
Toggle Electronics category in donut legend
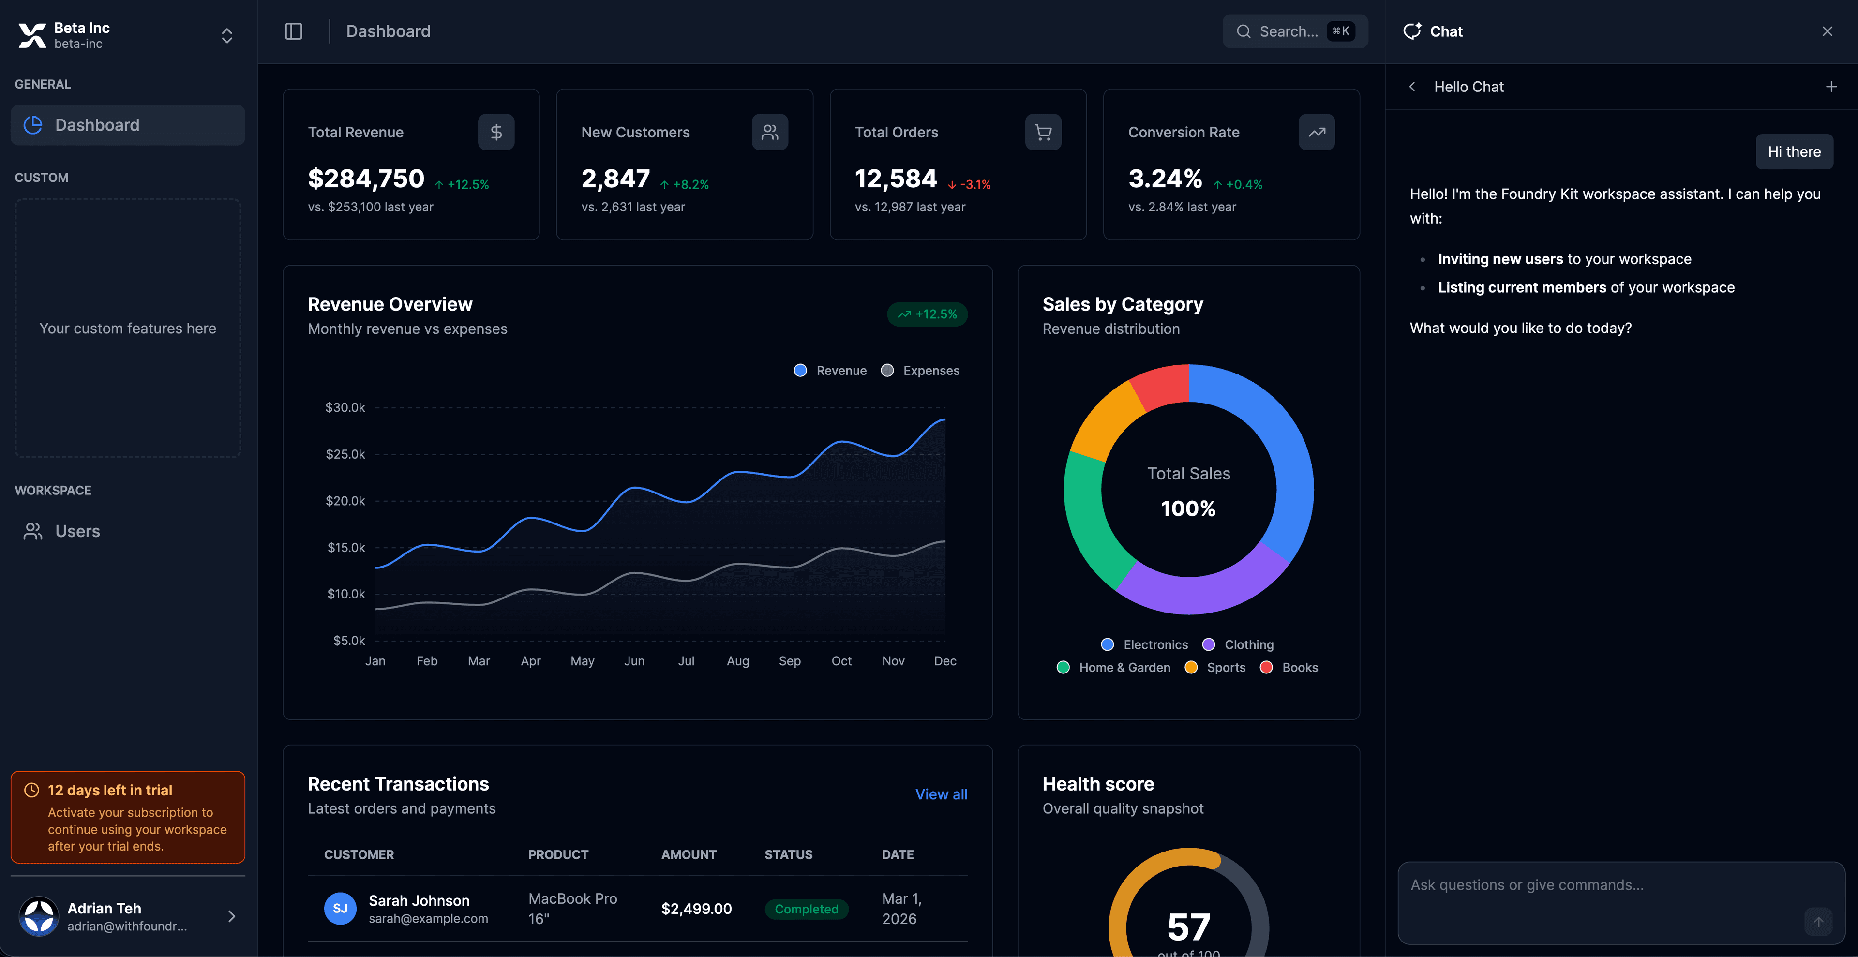1145,645
